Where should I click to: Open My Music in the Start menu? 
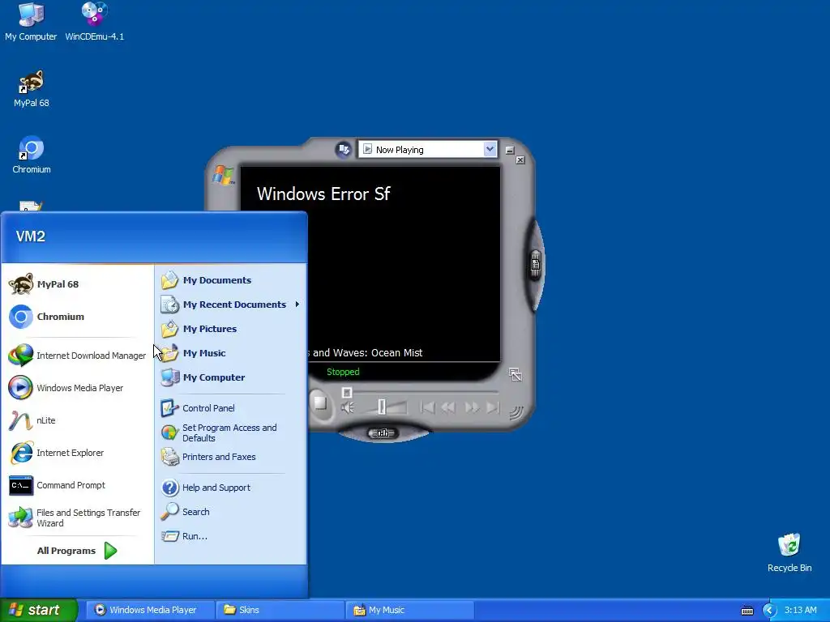[230, 353]
